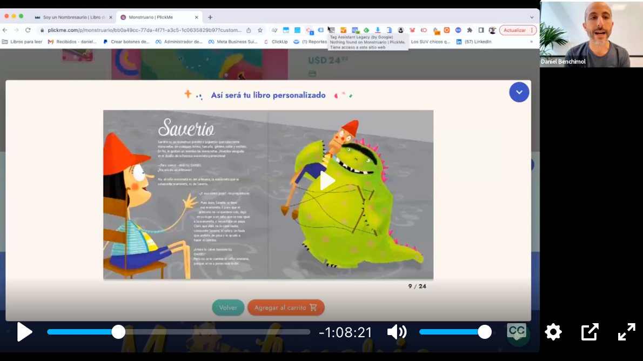The image size is (643, 361).
Task: Click the green diamond extension icon
Action: pyautogui.click(x=366, y=30)
